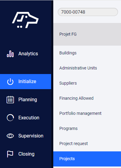Screen dimensions: 121x168
Task: Click the Supervision eye icon
Action: coord(10,136)
